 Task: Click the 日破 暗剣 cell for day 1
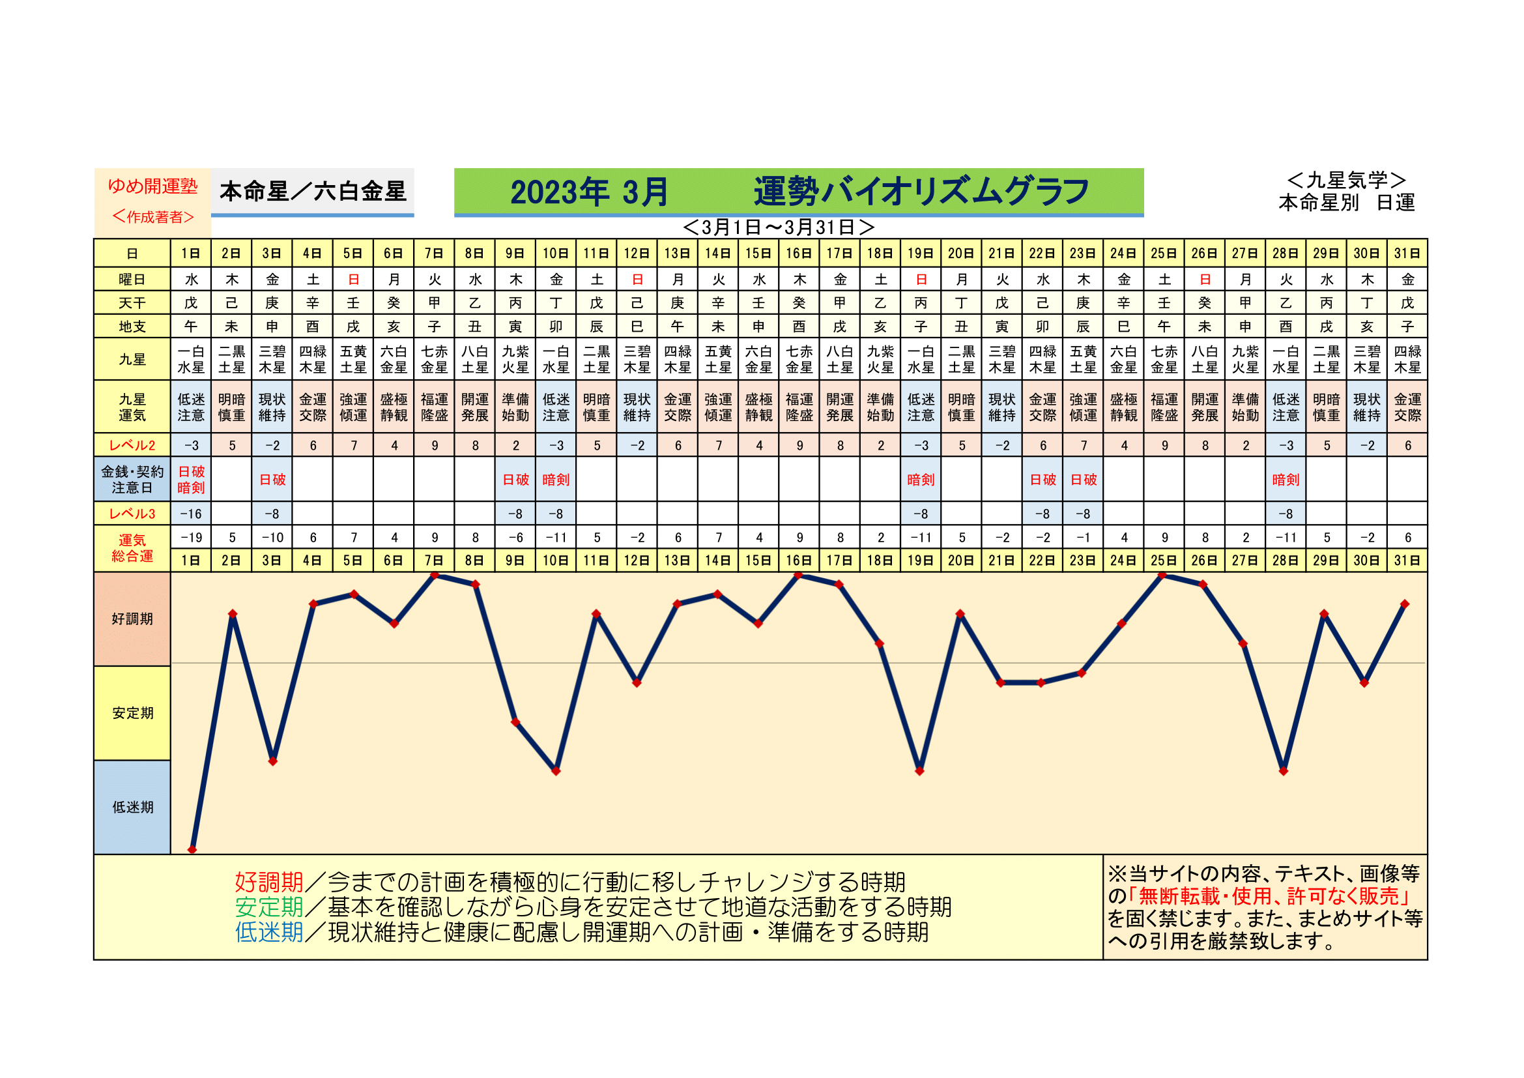pos(191,479)
